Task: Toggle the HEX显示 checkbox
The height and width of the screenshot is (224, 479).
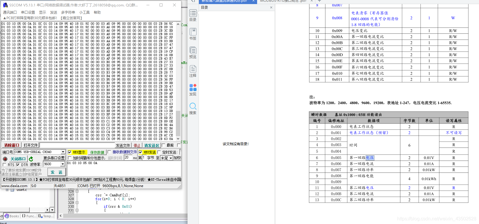Action: tap(70, 152)
